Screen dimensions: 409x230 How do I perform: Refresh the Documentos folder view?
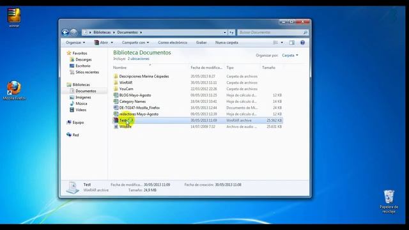[x=231, y=33]
